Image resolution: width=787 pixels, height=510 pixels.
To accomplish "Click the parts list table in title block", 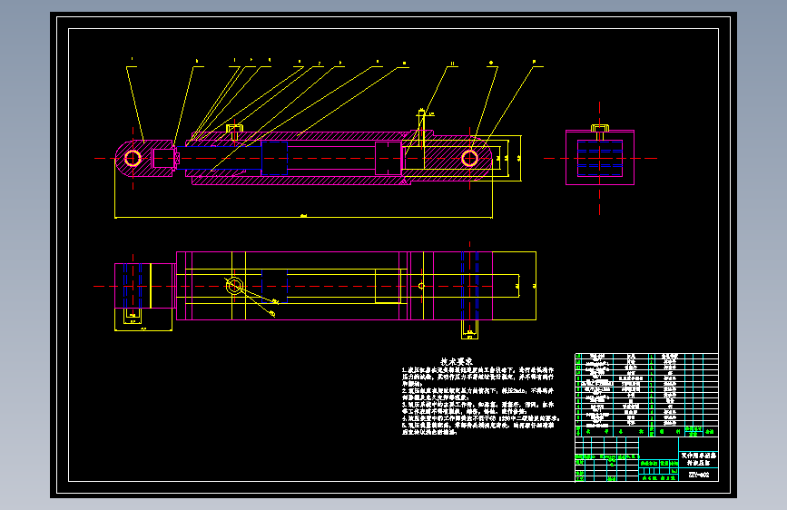I will tap(646, 395).
